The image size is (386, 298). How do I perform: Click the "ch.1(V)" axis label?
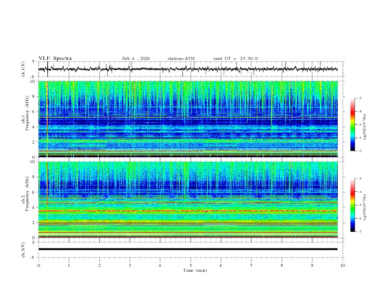click(24, 69)
